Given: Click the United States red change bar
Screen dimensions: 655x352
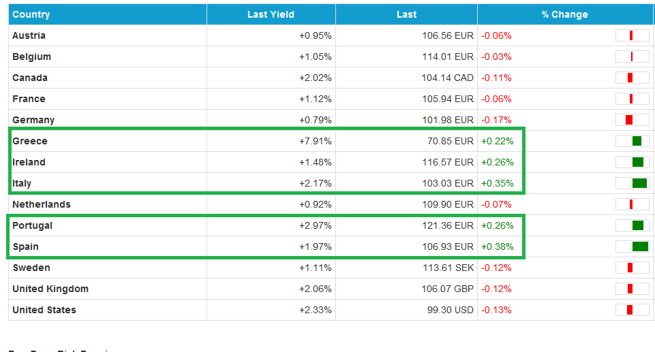Looking at the screenshot, I should click(x=630, y=310).
